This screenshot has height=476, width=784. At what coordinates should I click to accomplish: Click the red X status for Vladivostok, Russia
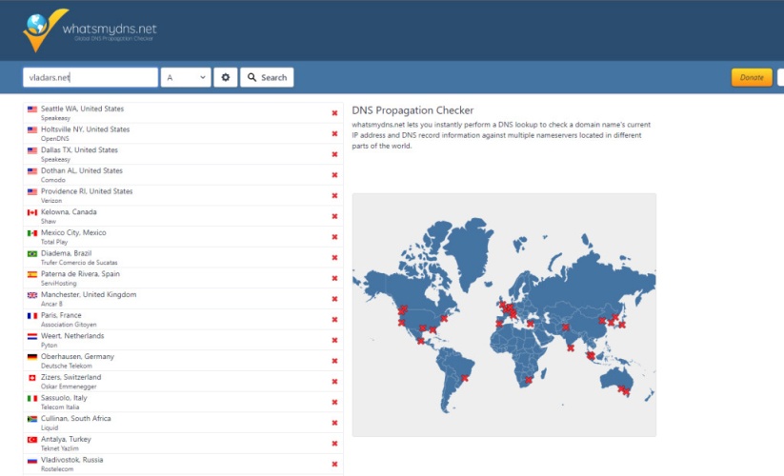pos(334,465)
